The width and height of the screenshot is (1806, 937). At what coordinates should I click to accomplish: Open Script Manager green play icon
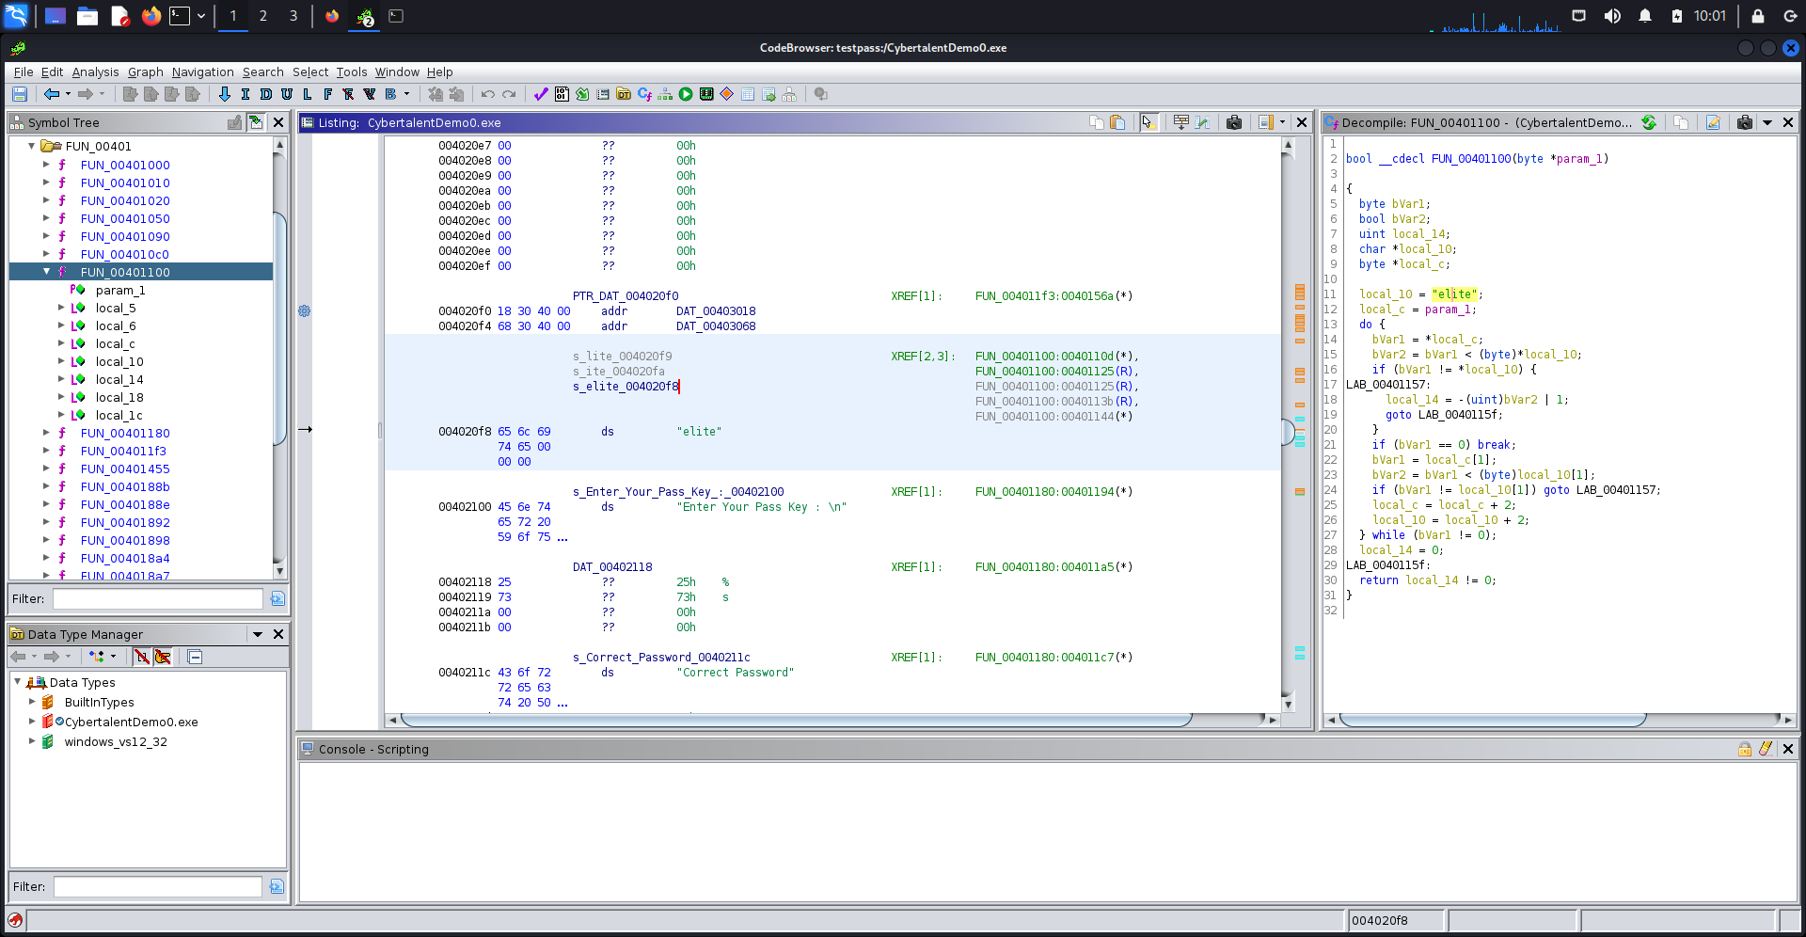click(686, 94)
